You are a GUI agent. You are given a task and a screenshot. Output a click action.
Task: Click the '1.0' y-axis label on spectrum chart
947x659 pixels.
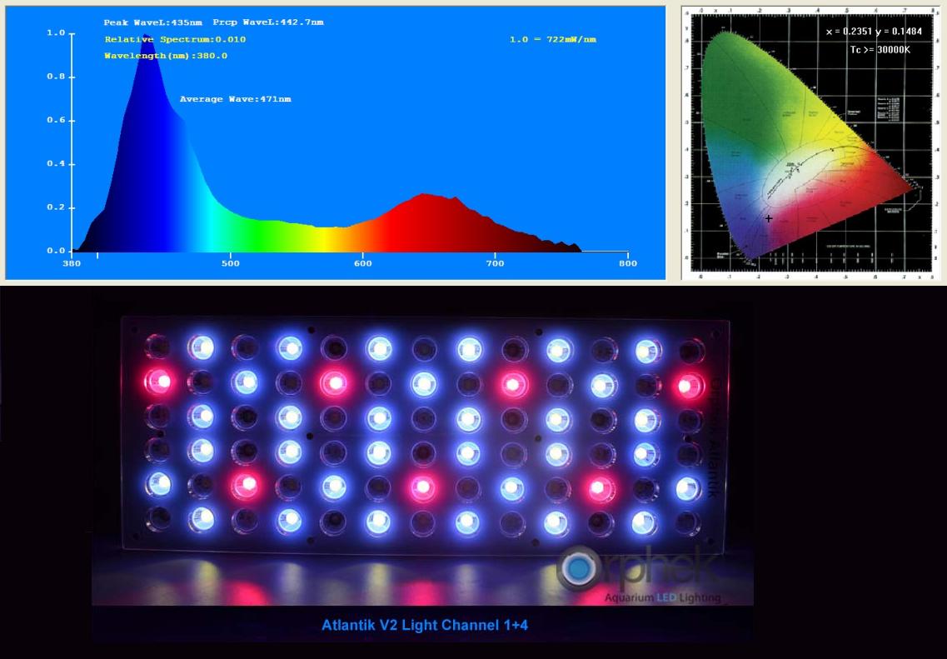pyautogui.click(x=56, y=33)
